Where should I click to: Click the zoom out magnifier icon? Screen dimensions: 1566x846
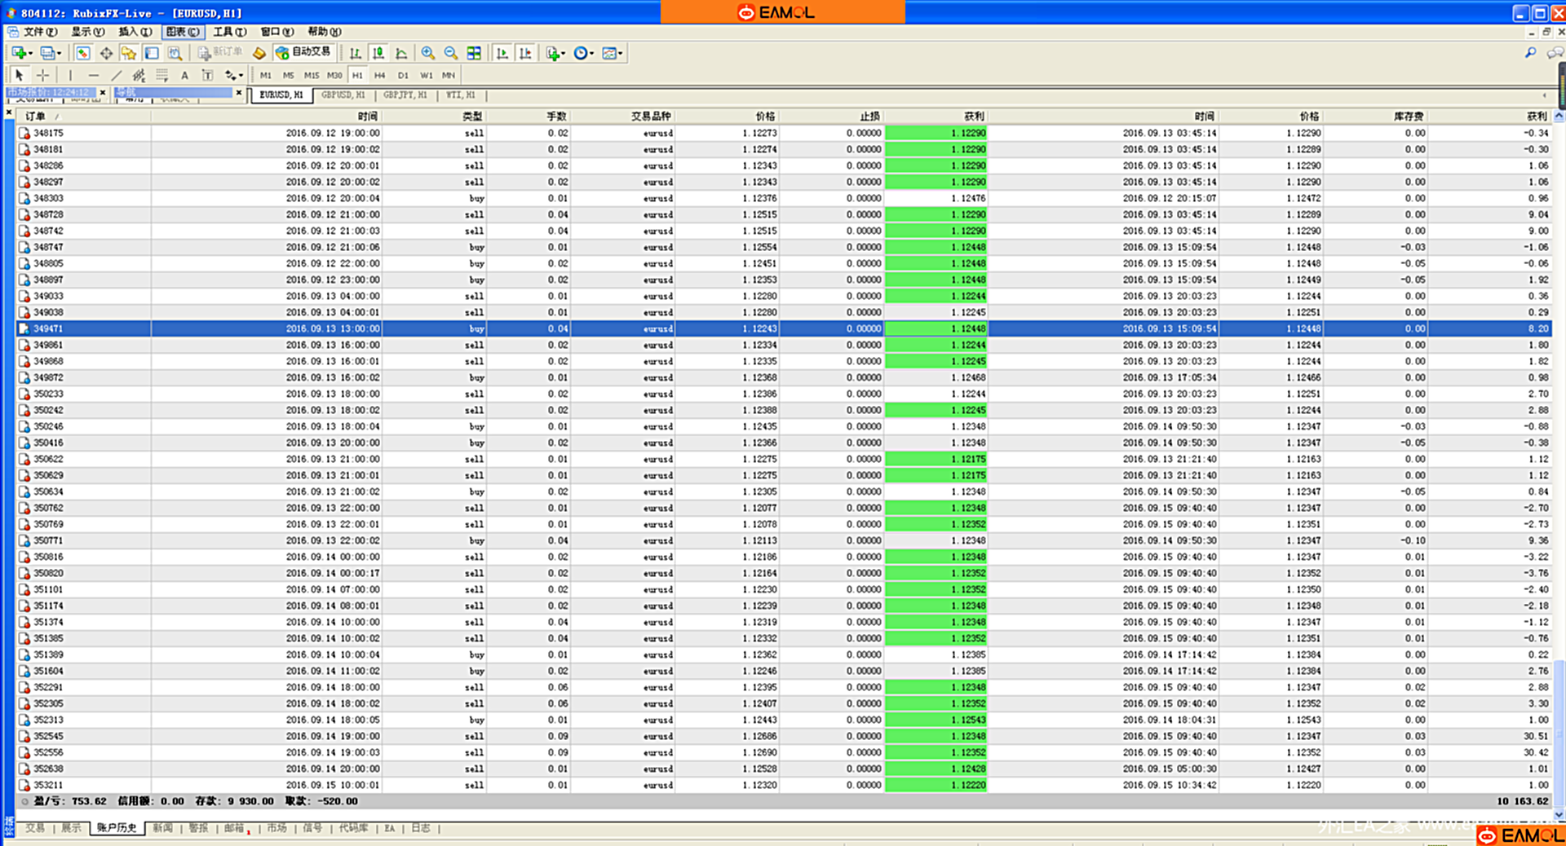click(450, 53)
